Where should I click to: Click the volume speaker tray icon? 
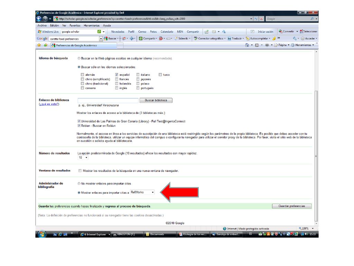click(x=307, y=234)
